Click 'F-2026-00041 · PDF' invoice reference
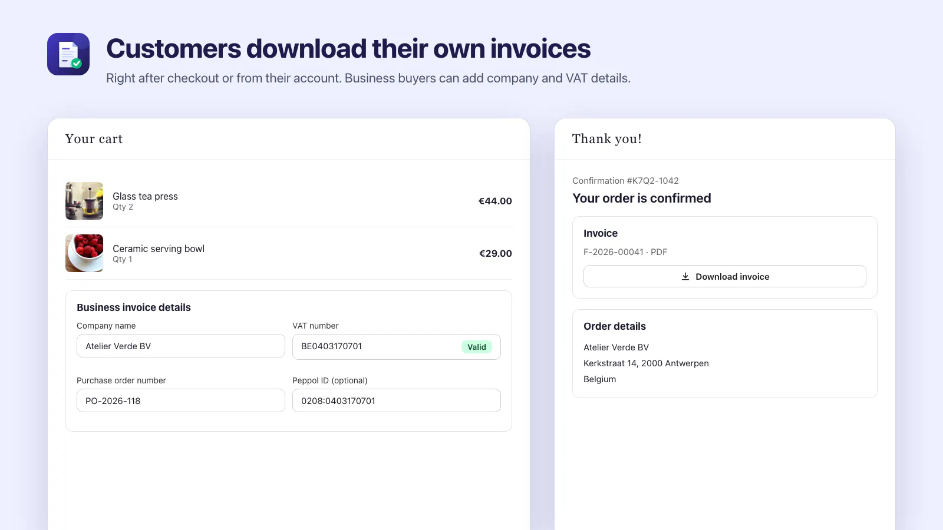943x530 pixels. pyautogui.click(x=625, y=252)
